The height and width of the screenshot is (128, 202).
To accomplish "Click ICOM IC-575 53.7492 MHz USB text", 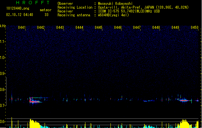I will [129, 11].
